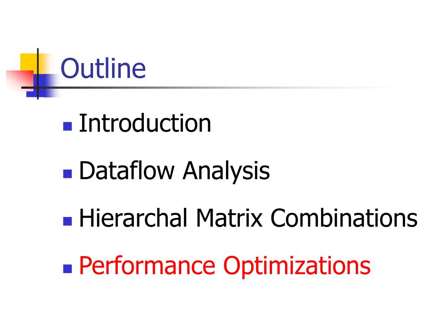445x334 pixels.
Task: Select the Outline slide title
Action: [x=103, y=68]
